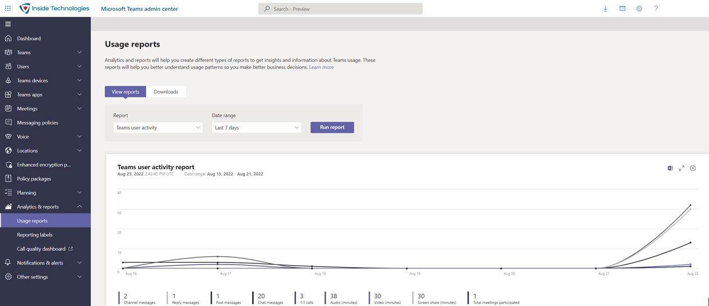
Task: Open Messaging policies menu item
Action: [45, 122]
